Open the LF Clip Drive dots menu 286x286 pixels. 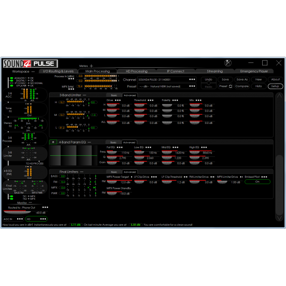pos(154,177)
